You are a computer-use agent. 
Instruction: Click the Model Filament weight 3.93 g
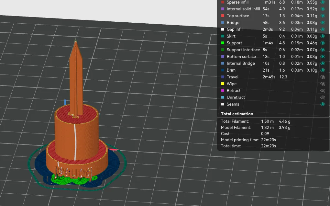coord(284,127)
